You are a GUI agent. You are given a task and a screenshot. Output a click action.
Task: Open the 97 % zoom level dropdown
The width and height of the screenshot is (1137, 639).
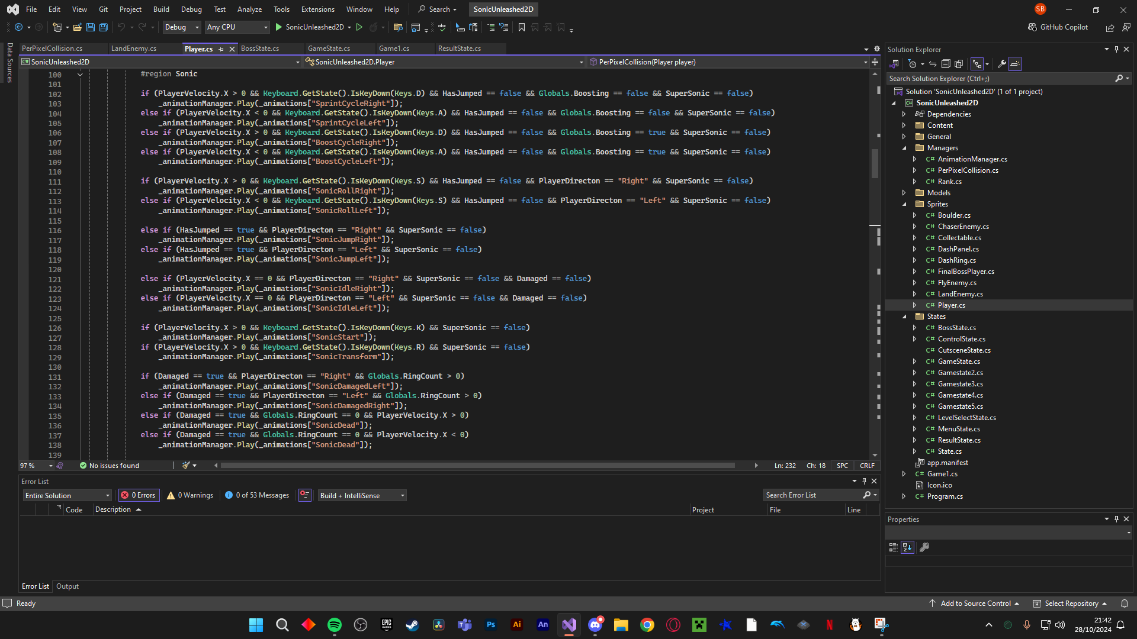pyautogui.click(x=36, y=466)
